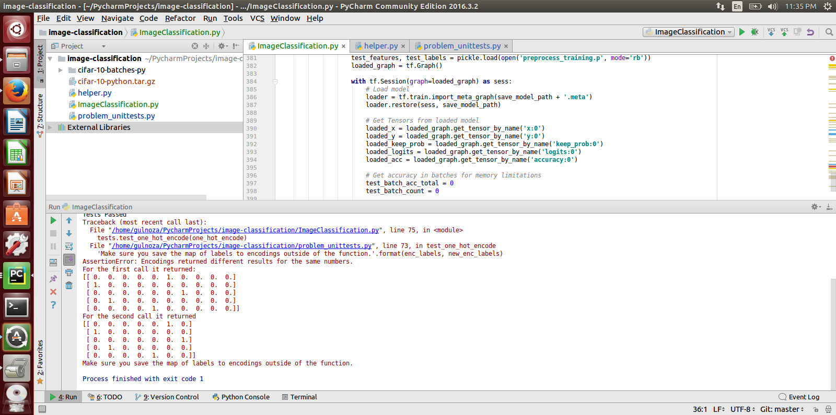Open problem_unittests.py traceback link
The image size is (836, 415).
(241, 246)
